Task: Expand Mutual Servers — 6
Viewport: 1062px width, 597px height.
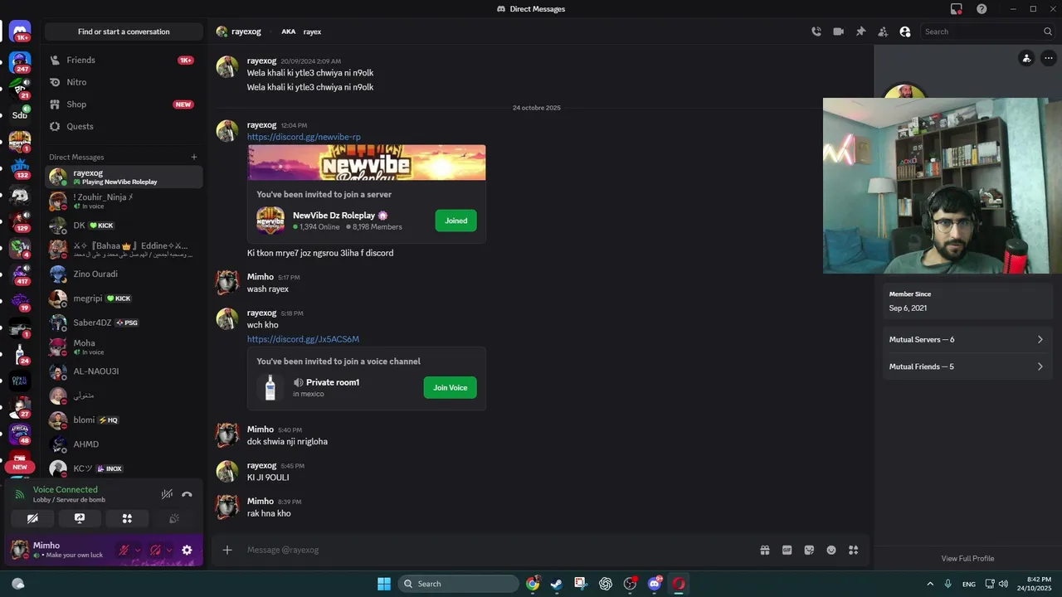Action: 967,339
